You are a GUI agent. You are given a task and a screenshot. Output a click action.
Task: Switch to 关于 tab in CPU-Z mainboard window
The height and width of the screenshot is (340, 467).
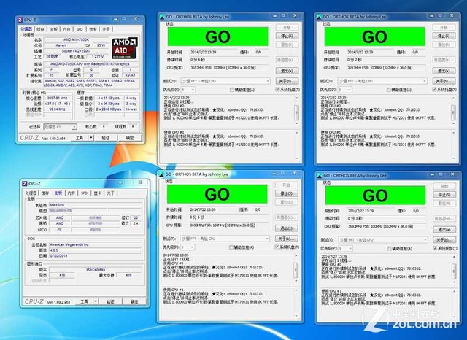pos(111,193)
